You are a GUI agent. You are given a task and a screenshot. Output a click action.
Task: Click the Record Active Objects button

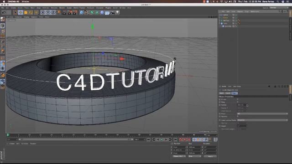(181, 139)
